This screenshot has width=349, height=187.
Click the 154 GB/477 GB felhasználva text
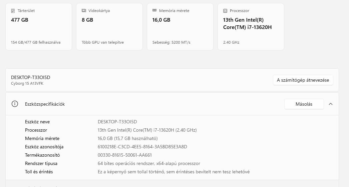point(36,42)
